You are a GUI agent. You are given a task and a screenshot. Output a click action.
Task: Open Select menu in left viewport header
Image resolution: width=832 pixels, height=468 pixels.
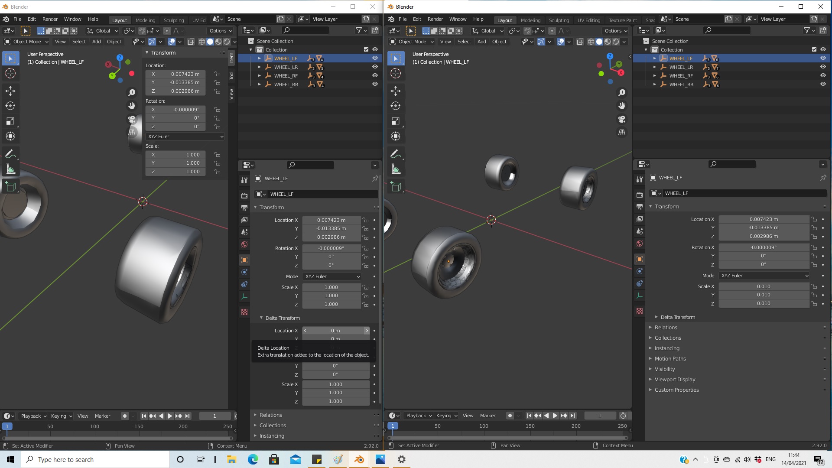[79, 42]
